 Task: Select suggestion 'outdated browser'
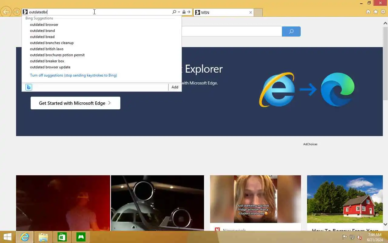click(102, 25)
